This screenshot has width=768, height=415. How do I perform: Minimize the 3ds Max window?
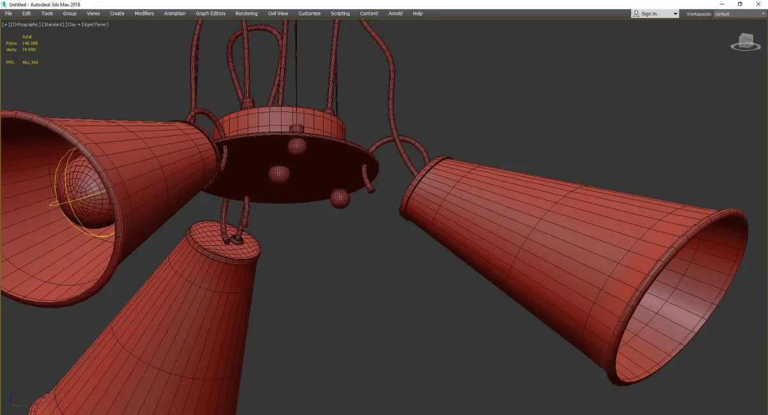[723, 4]
